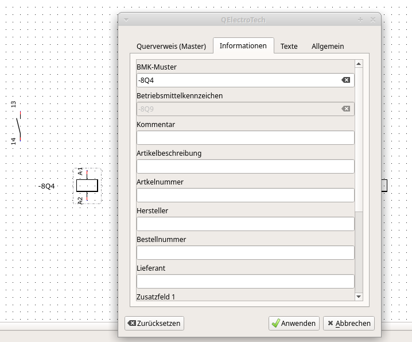Click the -8Q4 label next to the coil
The width and height of the screenshot is (412, 342).
pos(46,186)
